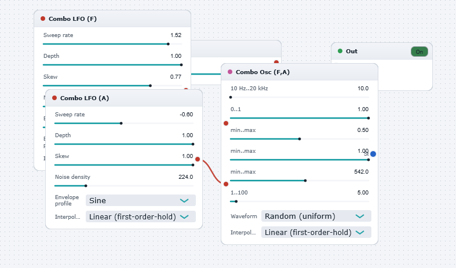Click the green dot on the Out node header
456x268 pixels.
[x=340, y=51]
